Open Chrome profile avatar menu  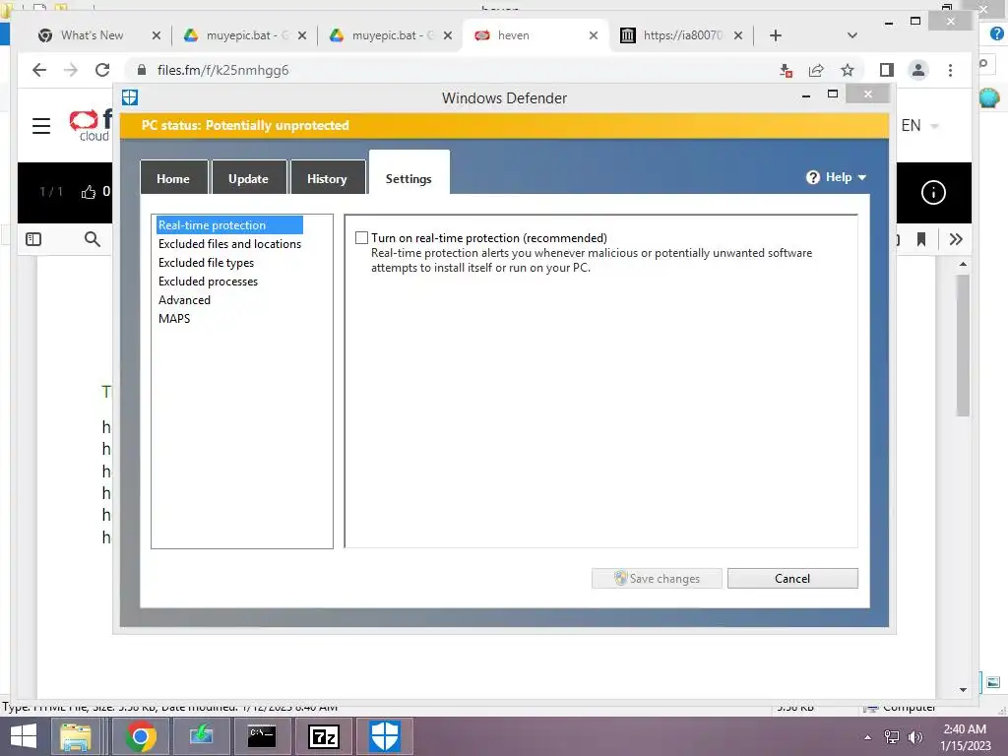pyautogui.click(x=918, y=70)
